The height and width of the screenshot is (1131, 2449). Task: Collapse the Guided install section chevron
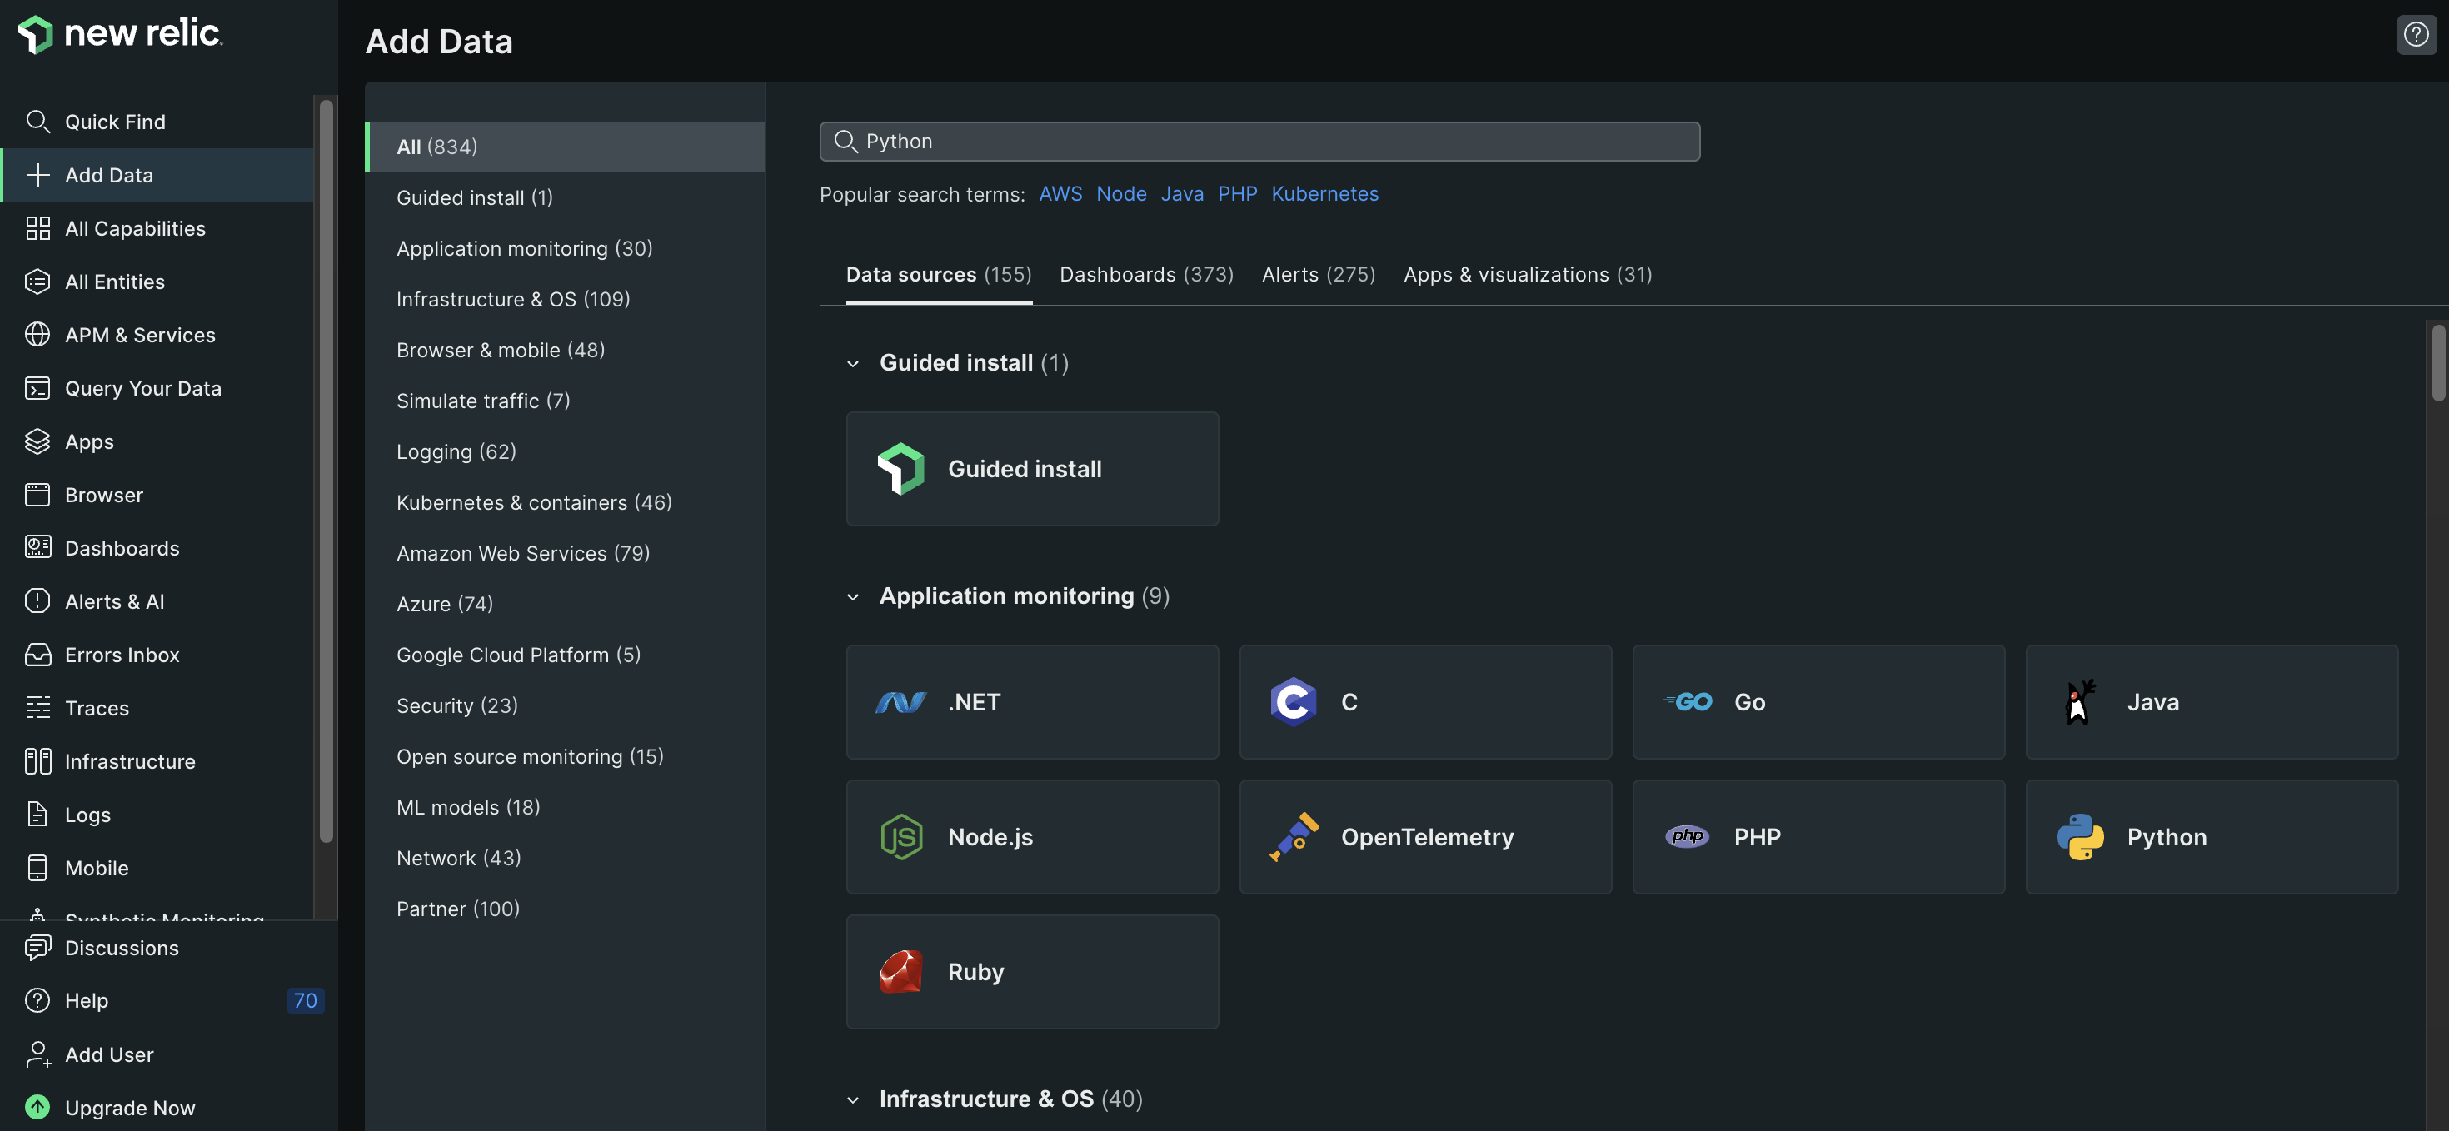coord(853,363)
